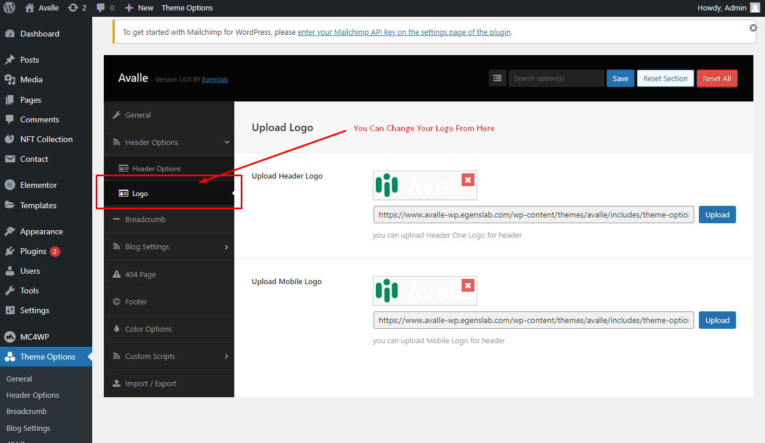Open the WordPress logo menu
Screen dimensions: 765x443
(9, 8)
